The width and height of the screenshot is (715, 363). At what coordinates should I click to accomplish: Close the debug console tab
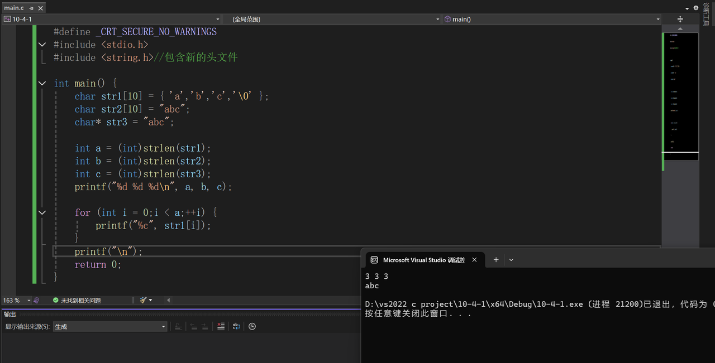point(474,260)
